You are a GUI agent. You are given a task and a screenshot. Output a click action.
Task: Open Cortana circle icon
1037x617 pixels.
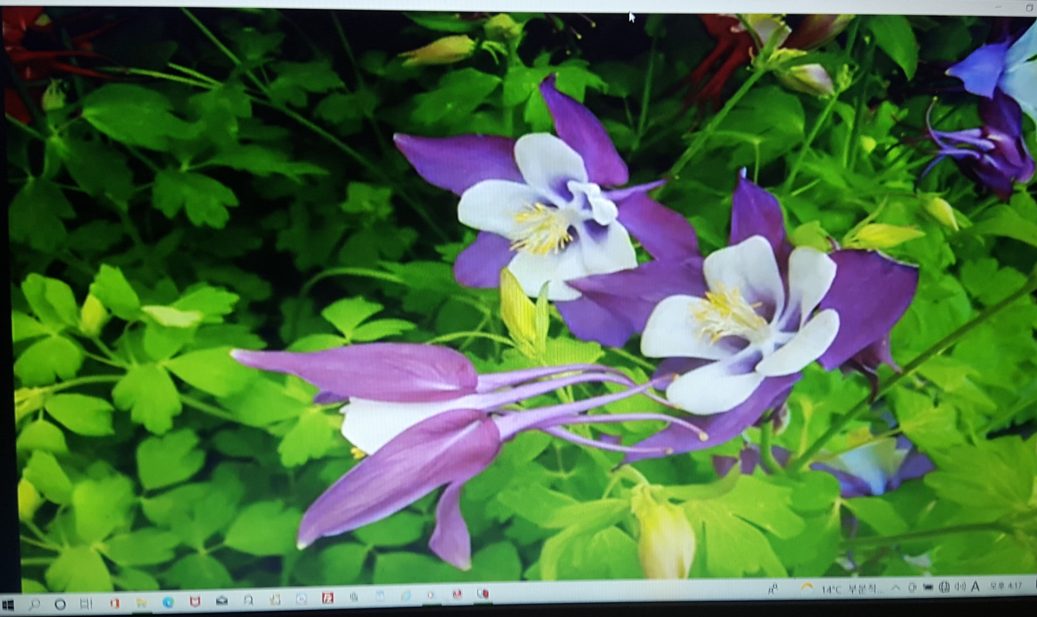point(60,604)
